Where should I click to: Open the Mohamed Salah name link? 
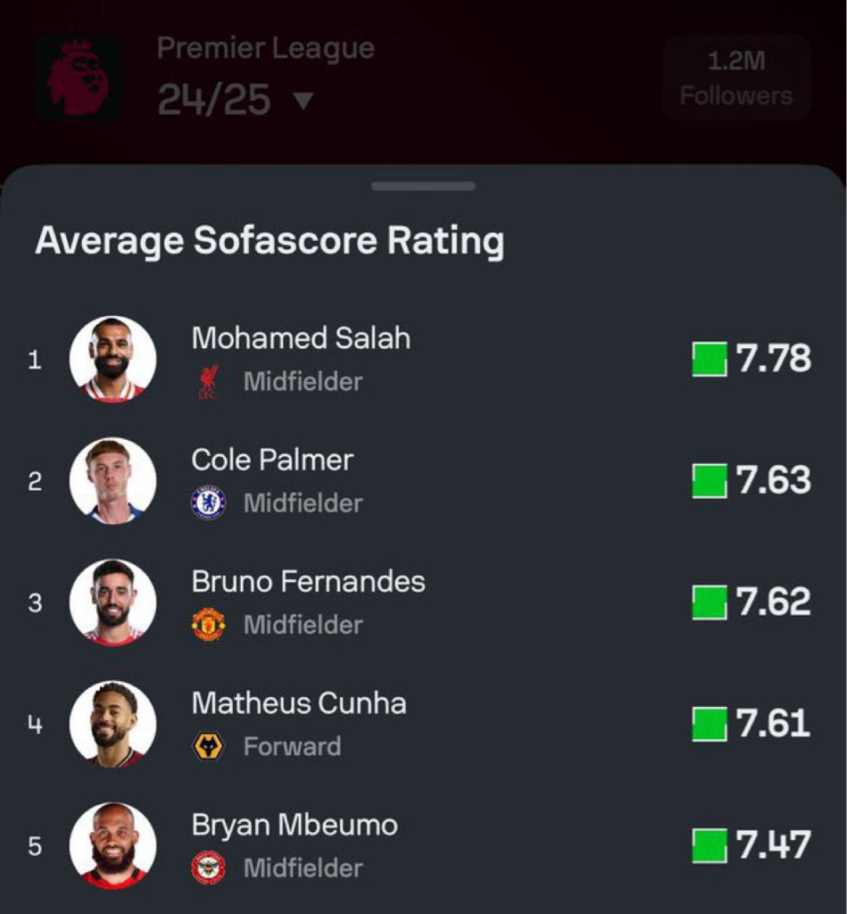coord(301,338)
